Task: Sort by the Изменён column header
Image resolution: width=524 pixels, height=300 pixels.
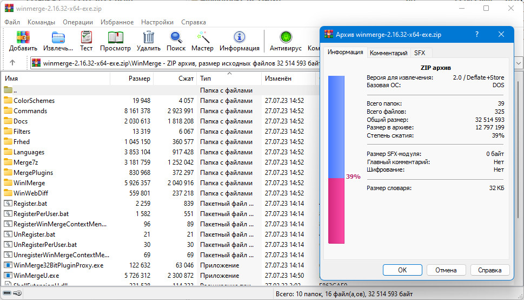Action: pos(288,79)
